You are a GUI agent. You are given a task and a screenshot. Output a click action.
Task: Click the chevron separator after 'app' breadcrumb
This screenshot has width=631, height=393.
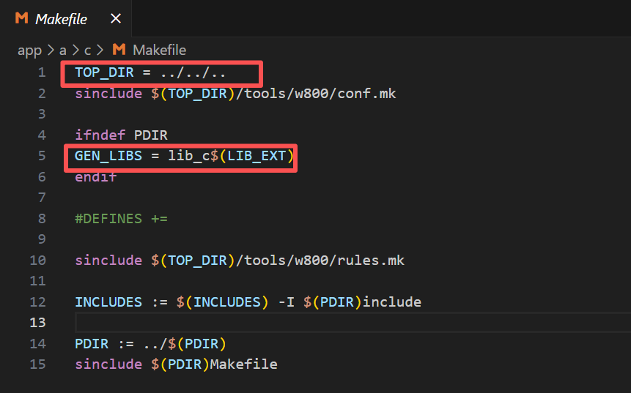click(48, 50)
